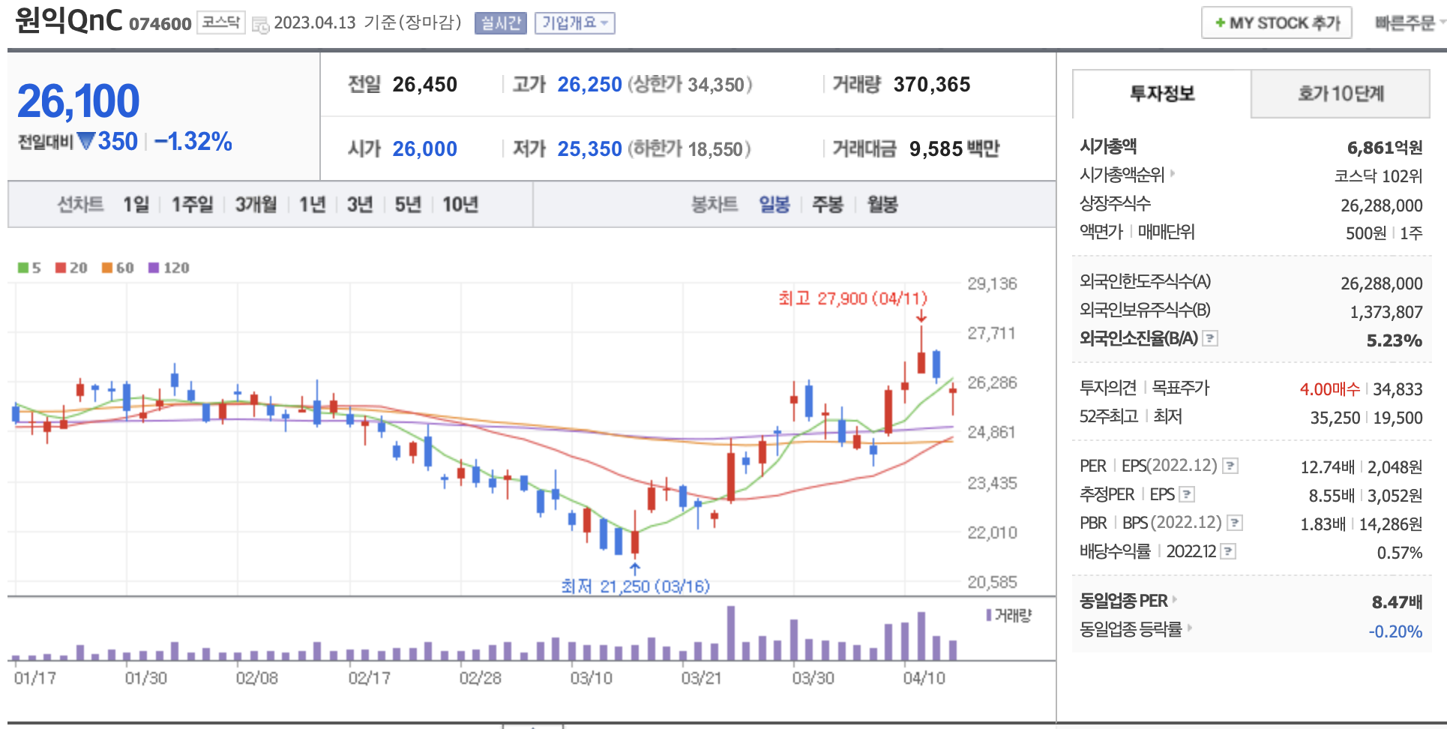Click the arrow icon beside 동일업종 PER
The image size is (1447, 729).
point(1175,600)
